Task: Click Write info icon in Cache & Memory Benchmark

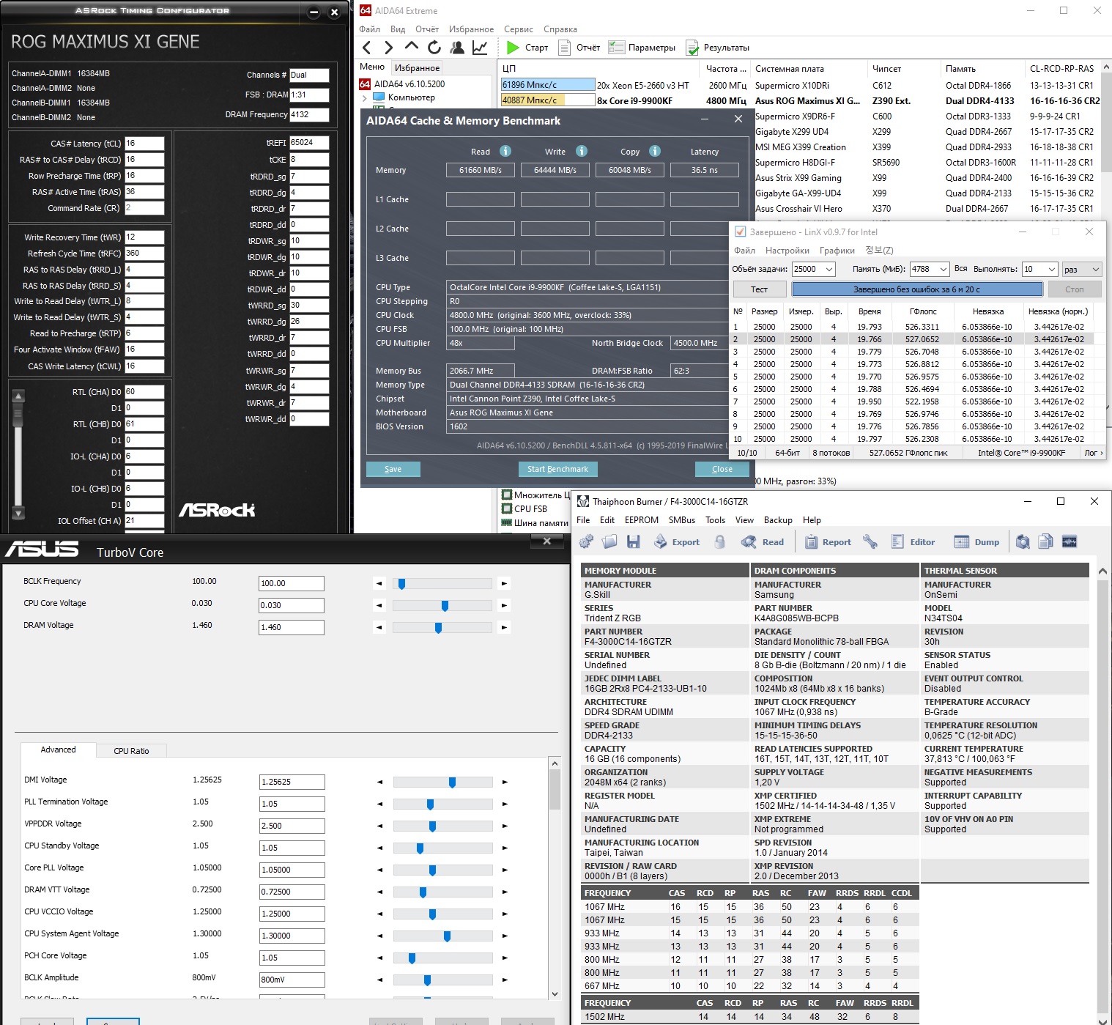Action: point(582,151)
